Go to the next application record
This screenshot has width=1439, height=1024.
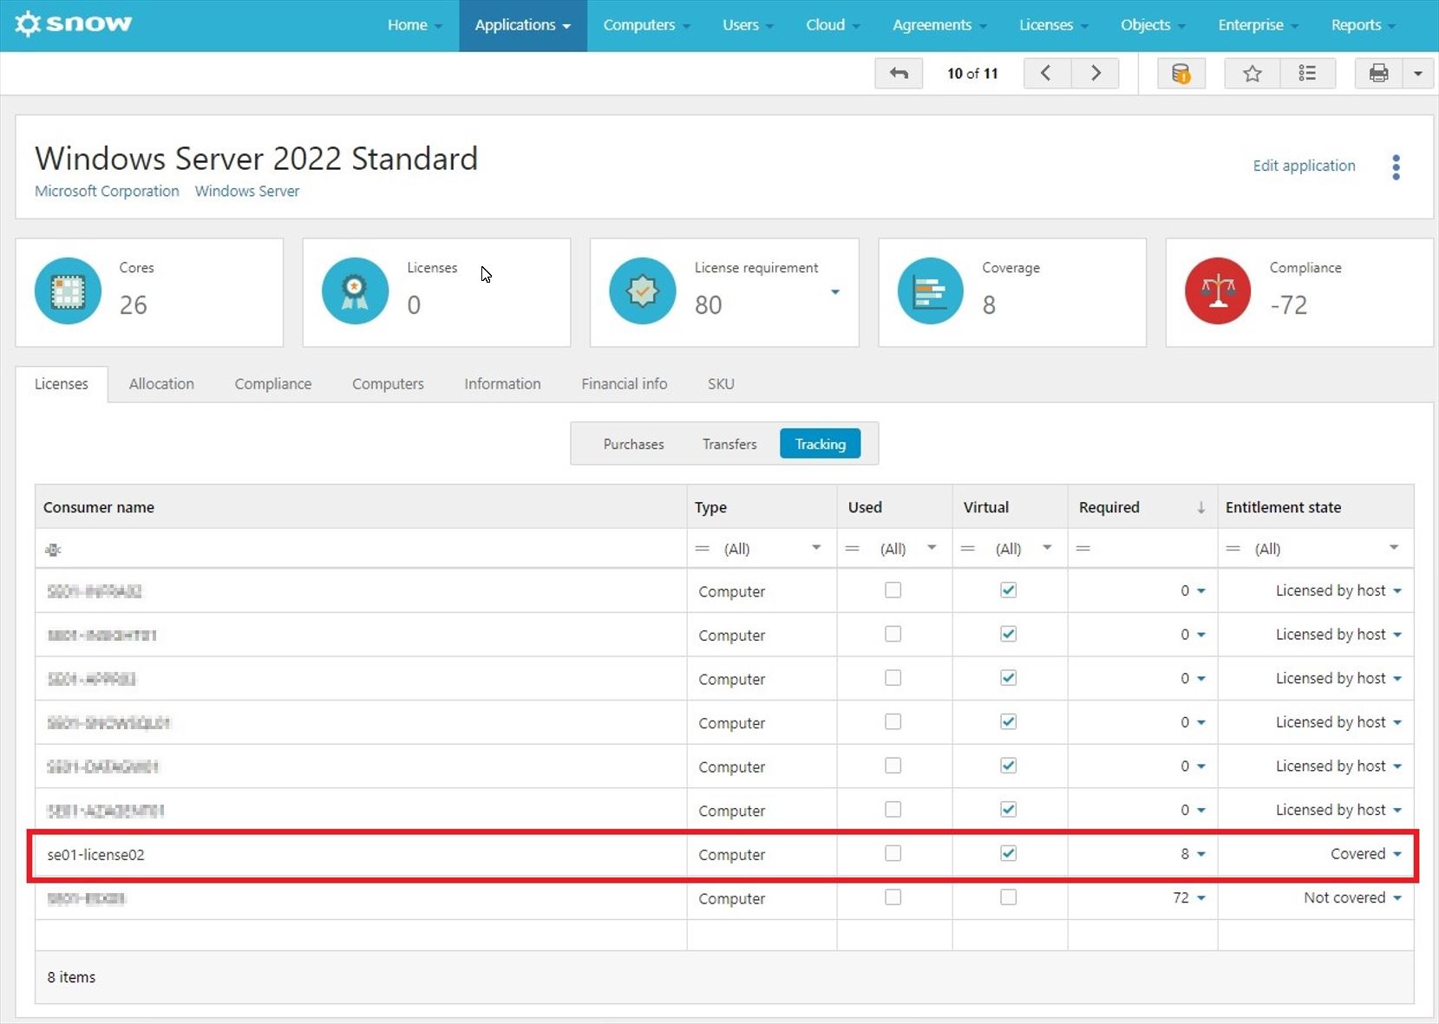(1096, 74)
